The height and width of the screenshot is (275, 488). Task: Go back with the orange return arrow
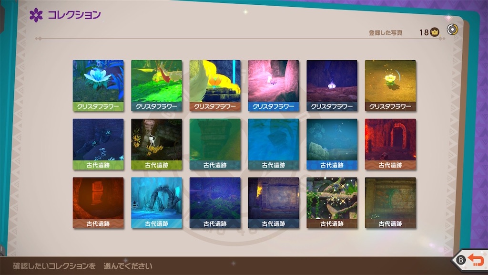pyautogui.click(x=476, y=260)
